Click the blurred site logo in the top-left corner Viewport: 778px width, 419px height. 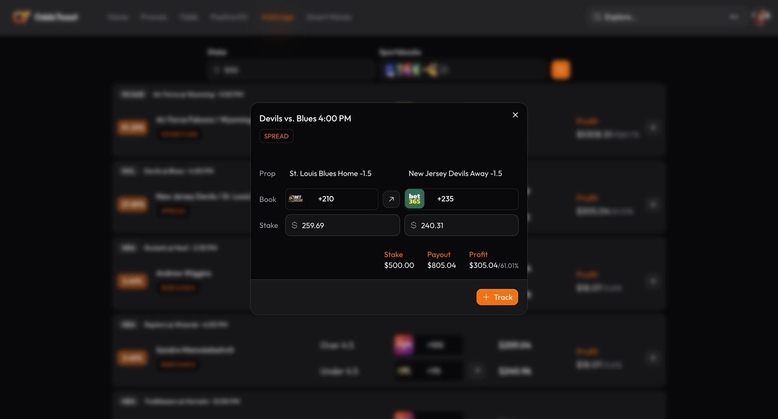pos(21,17)
